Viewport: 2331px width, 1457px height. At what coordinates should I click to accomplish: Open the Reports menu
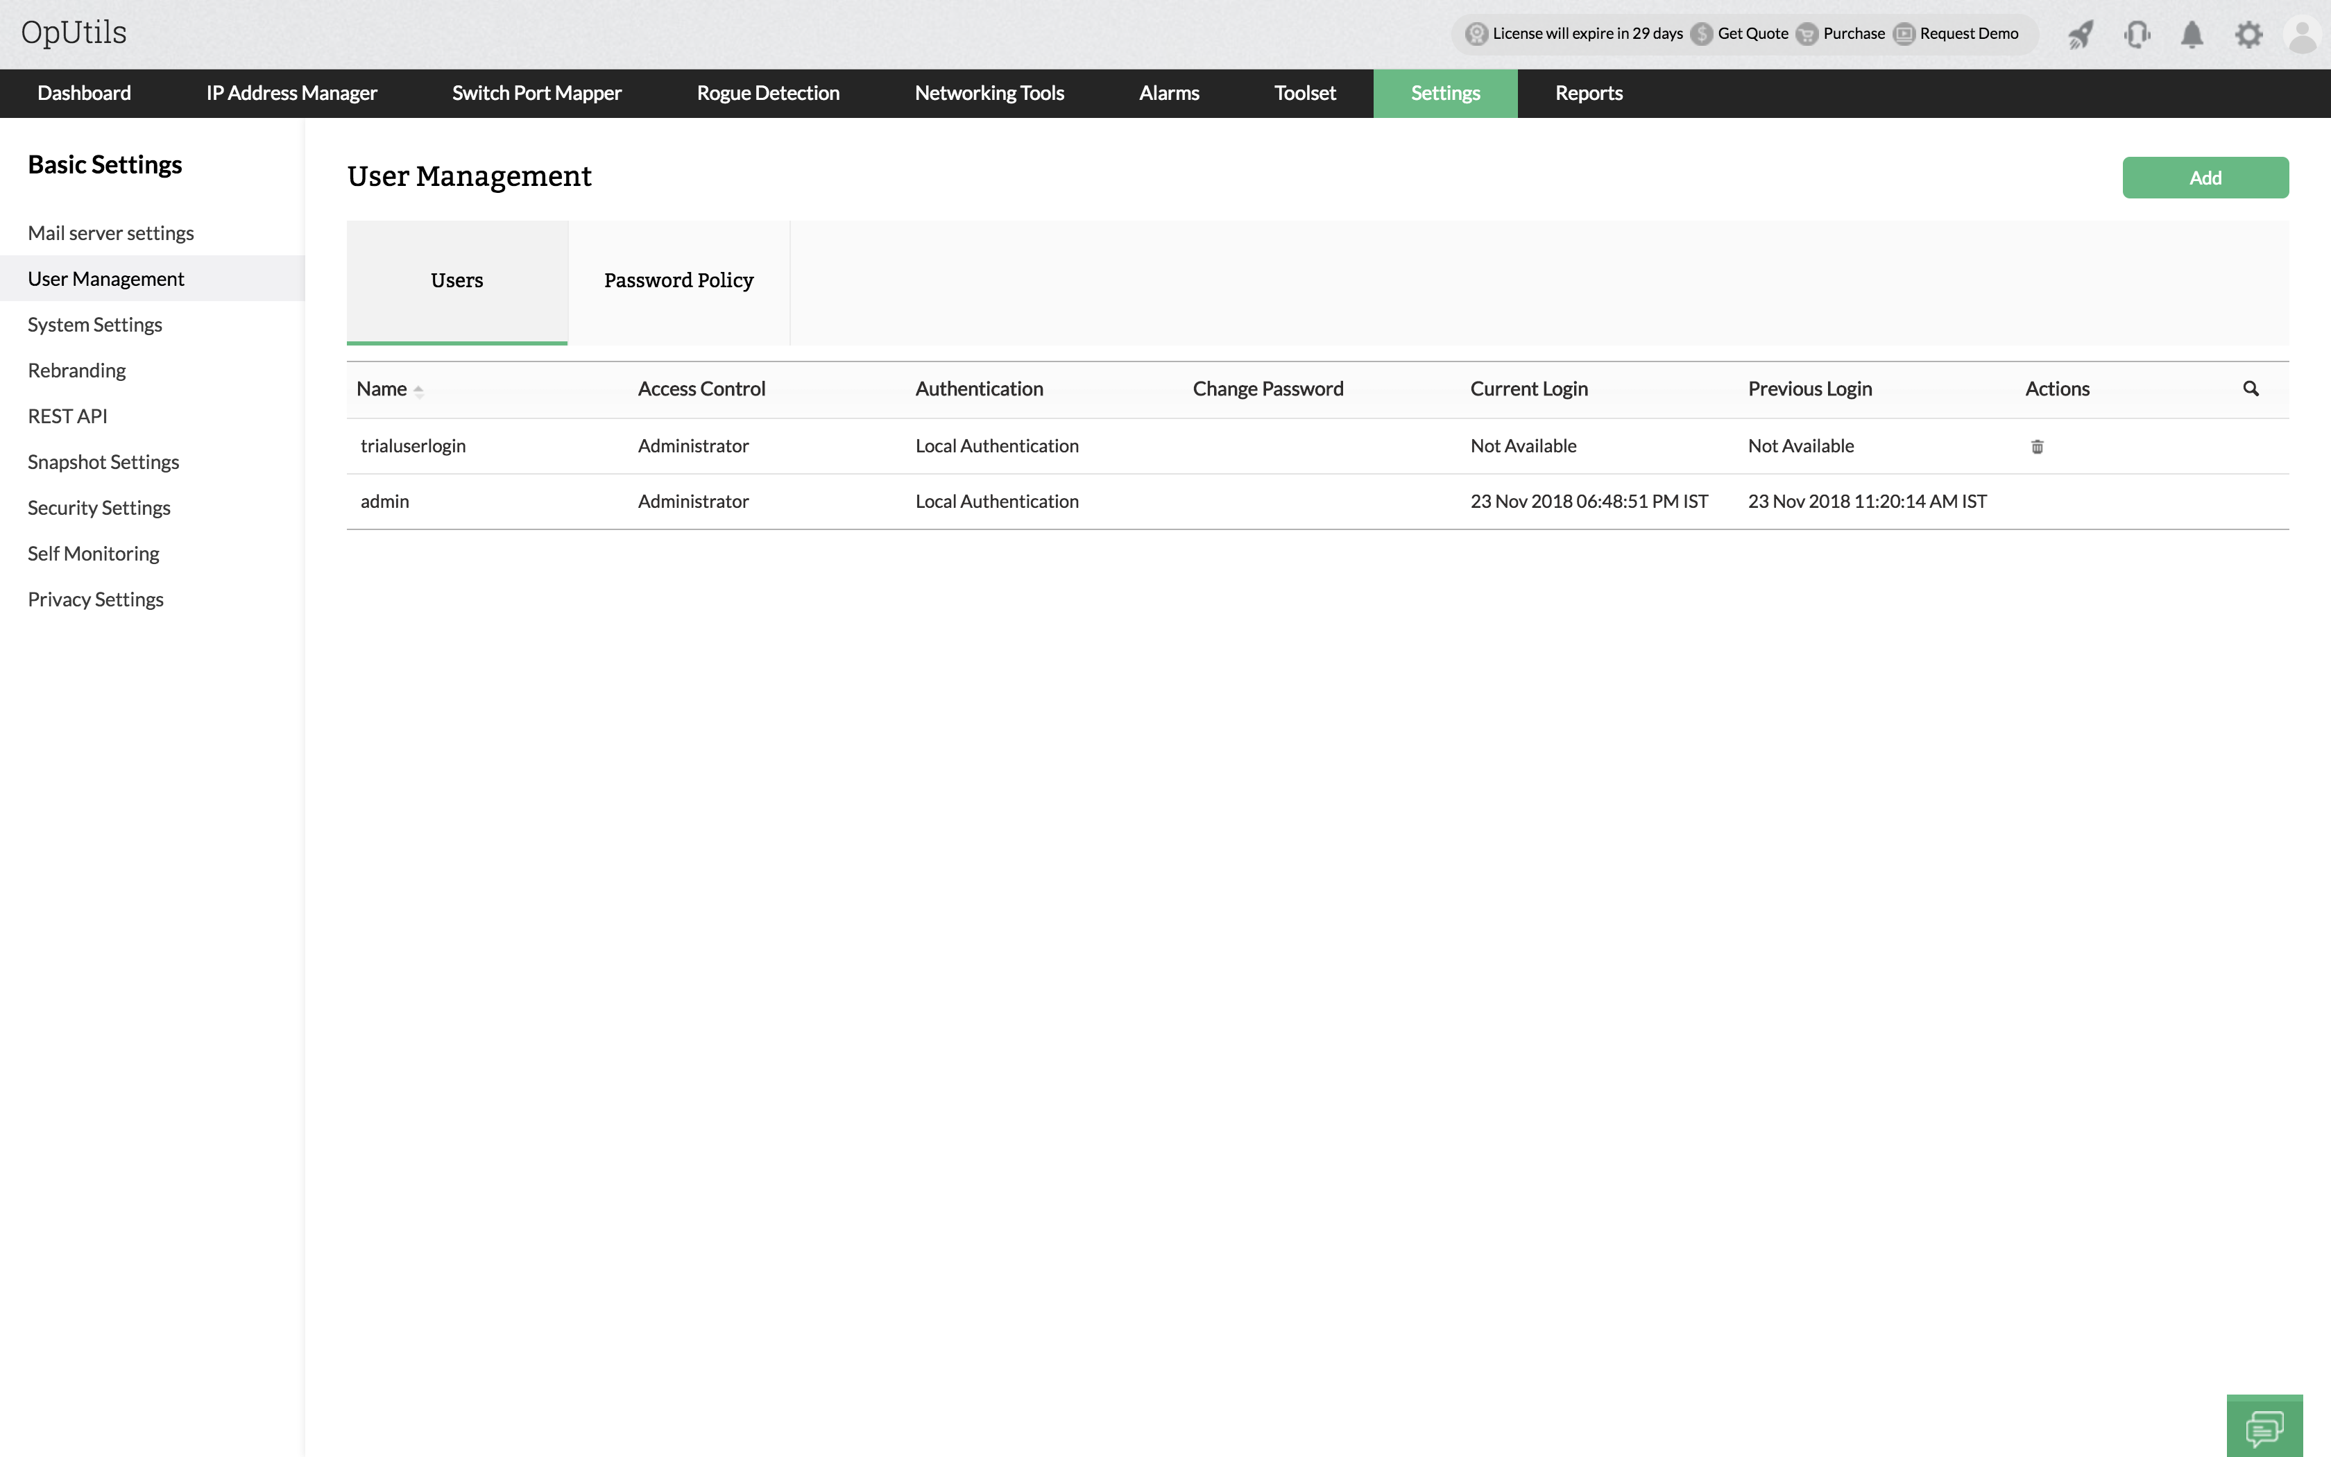click(1589, 94)
